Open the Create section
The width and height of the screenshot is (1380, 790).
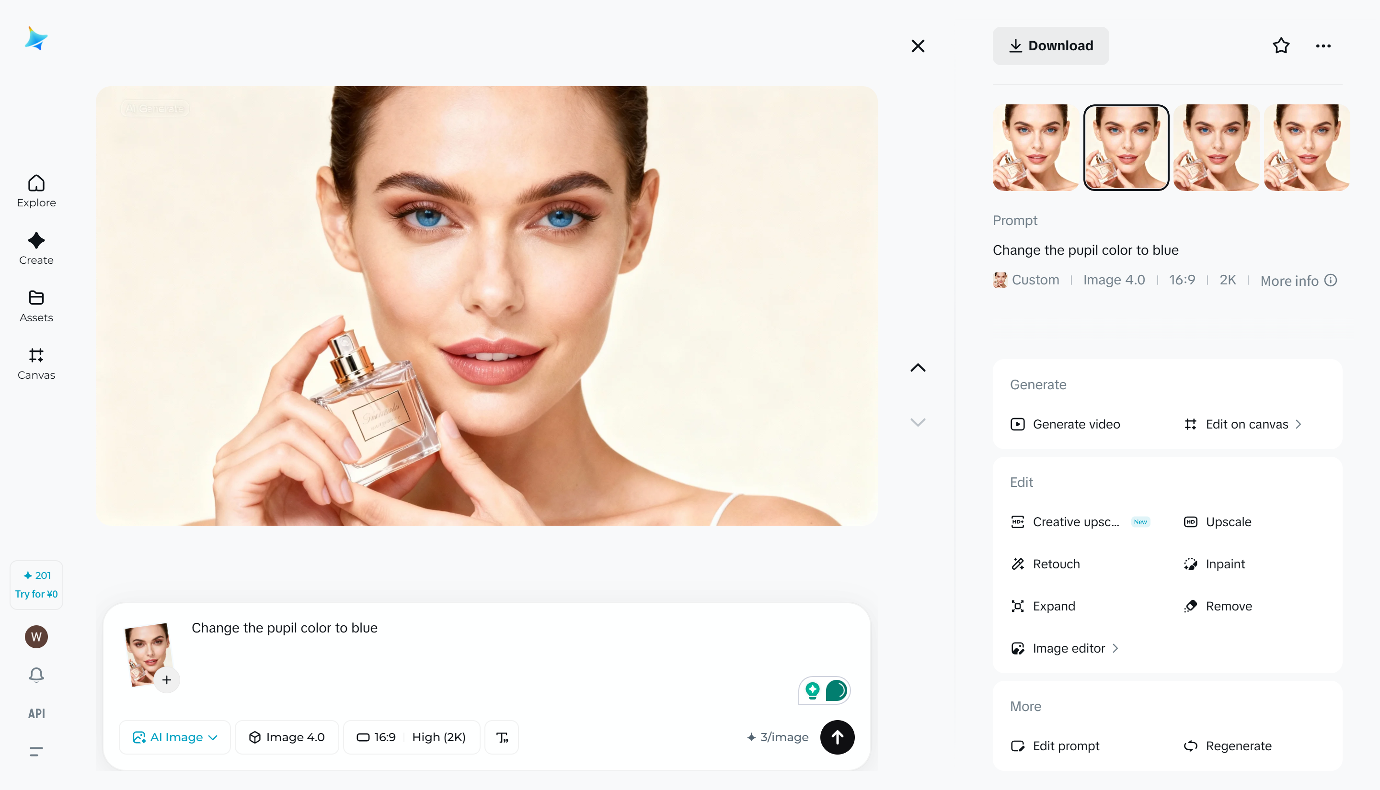(x=36, y=248)
